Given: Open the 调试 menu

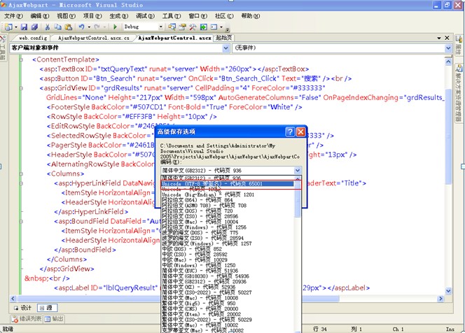Looking at the screenshot, I should click(x=145, y=15).
